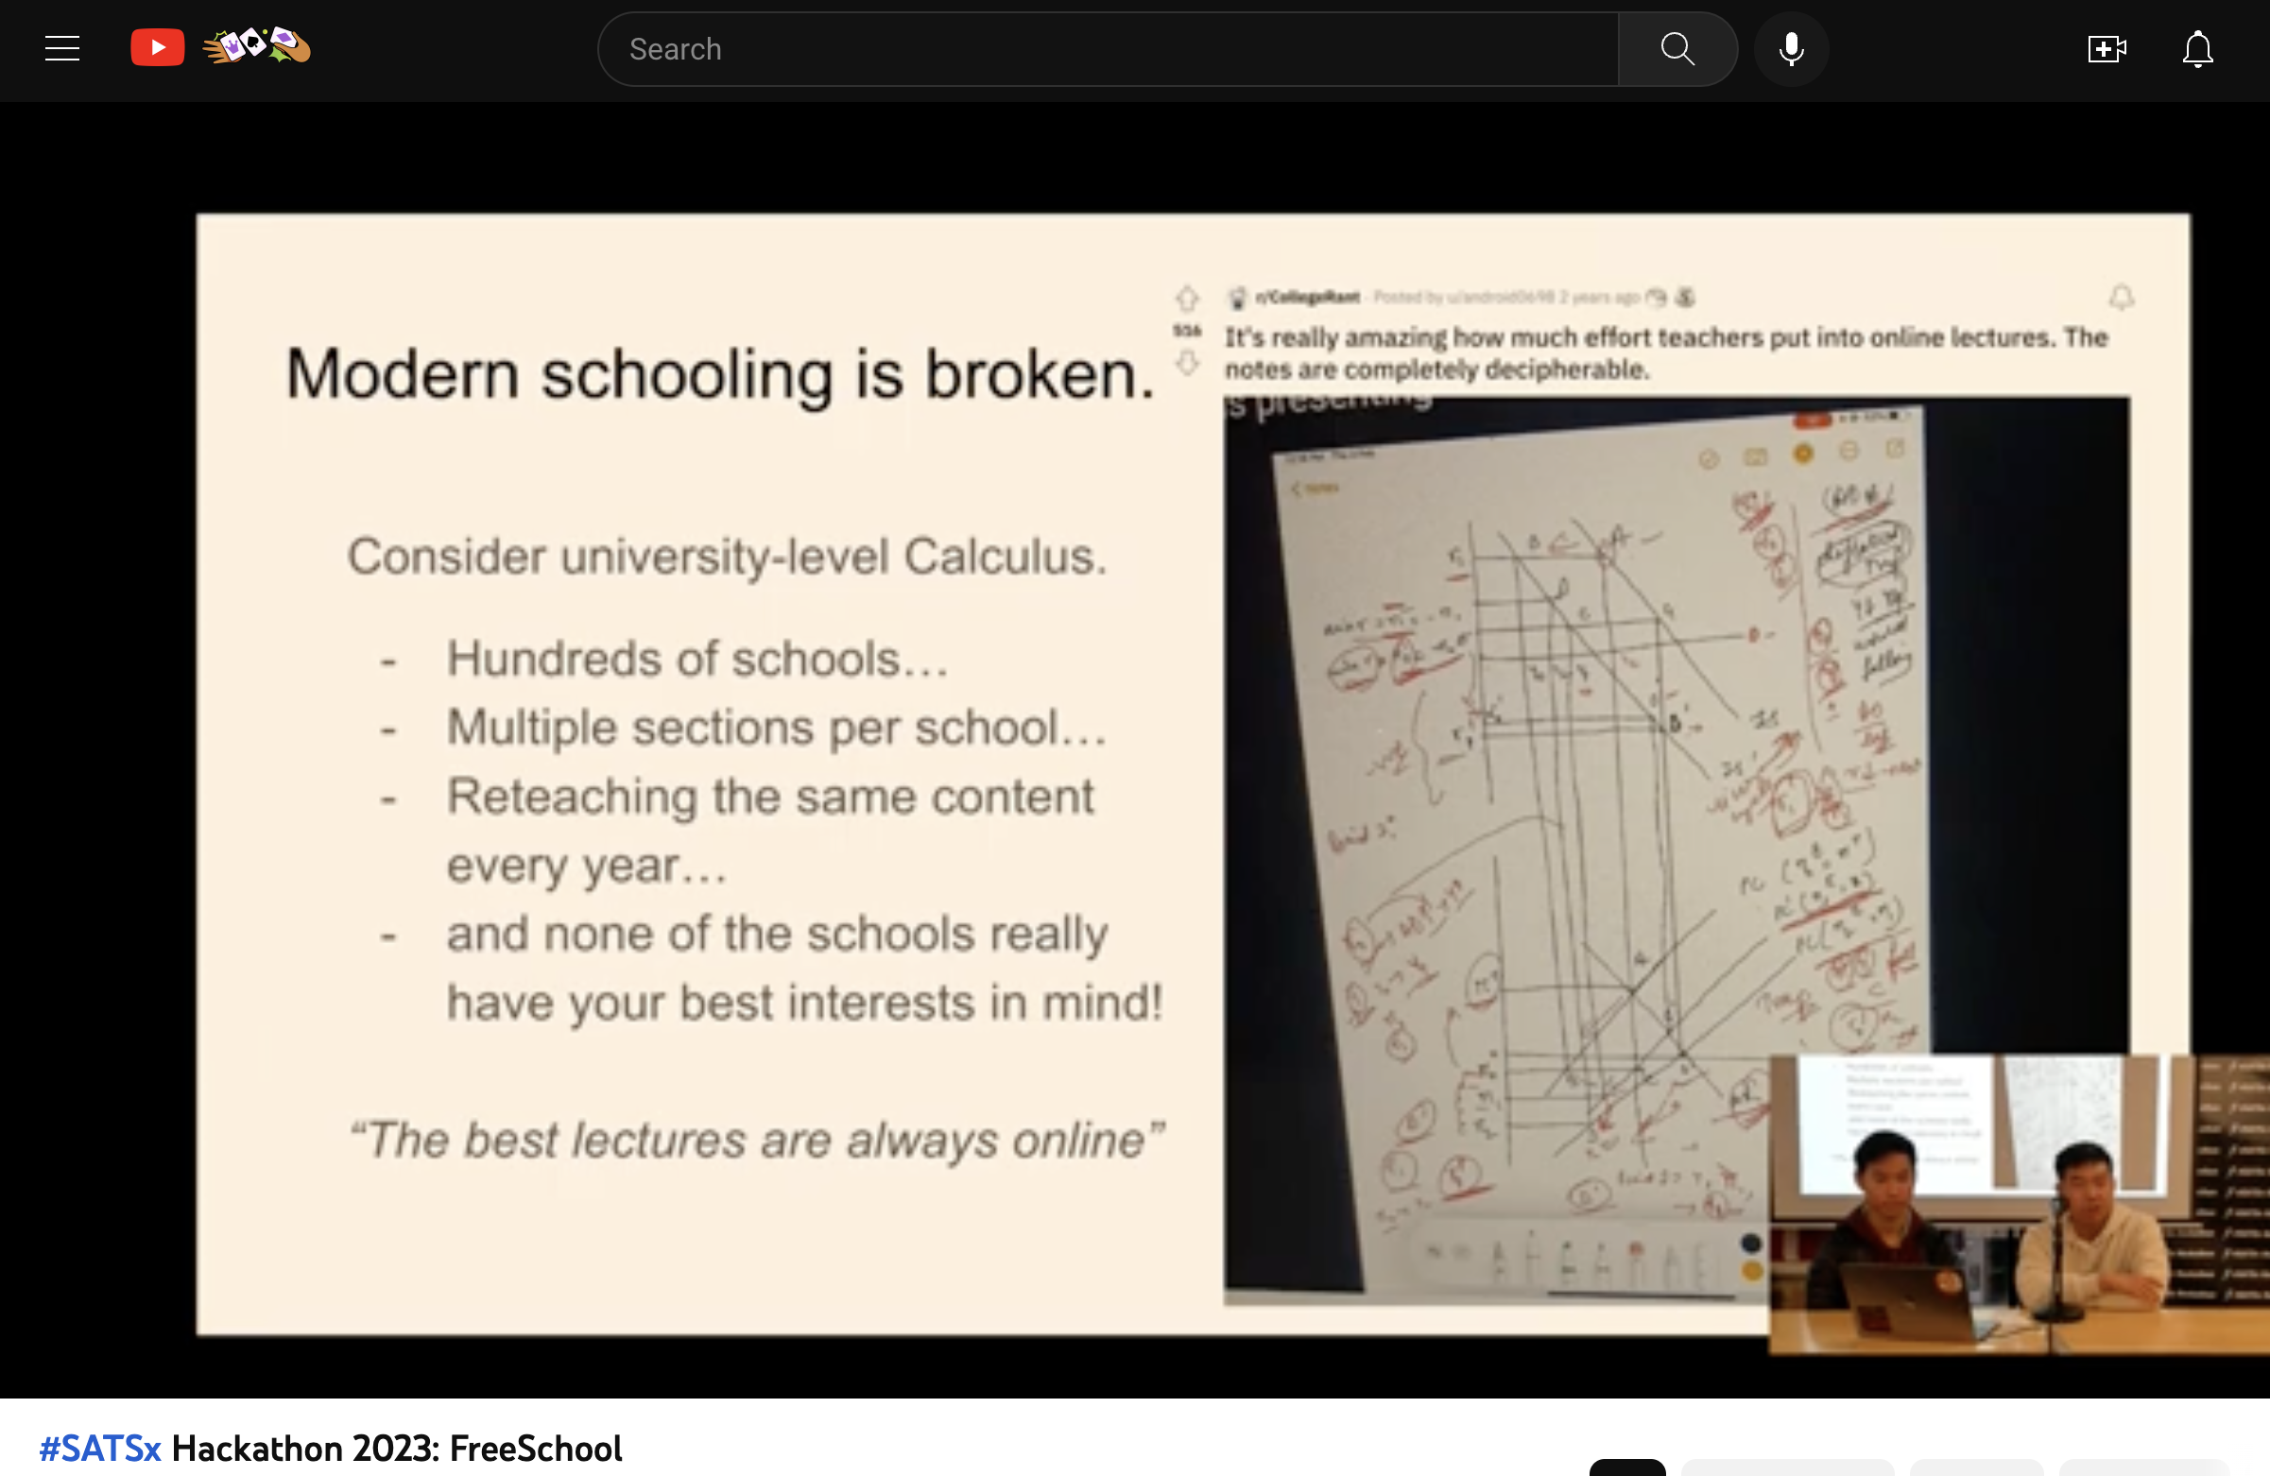The height and width of the screenshot is (1476, 2270).
Task: Open the notifications bell
Action: tap(2197, 48)
